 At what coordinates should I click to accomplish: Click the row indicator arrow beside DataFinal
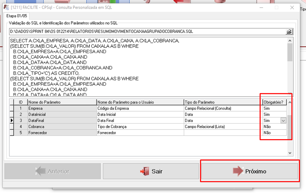click(x=12, y=120)
